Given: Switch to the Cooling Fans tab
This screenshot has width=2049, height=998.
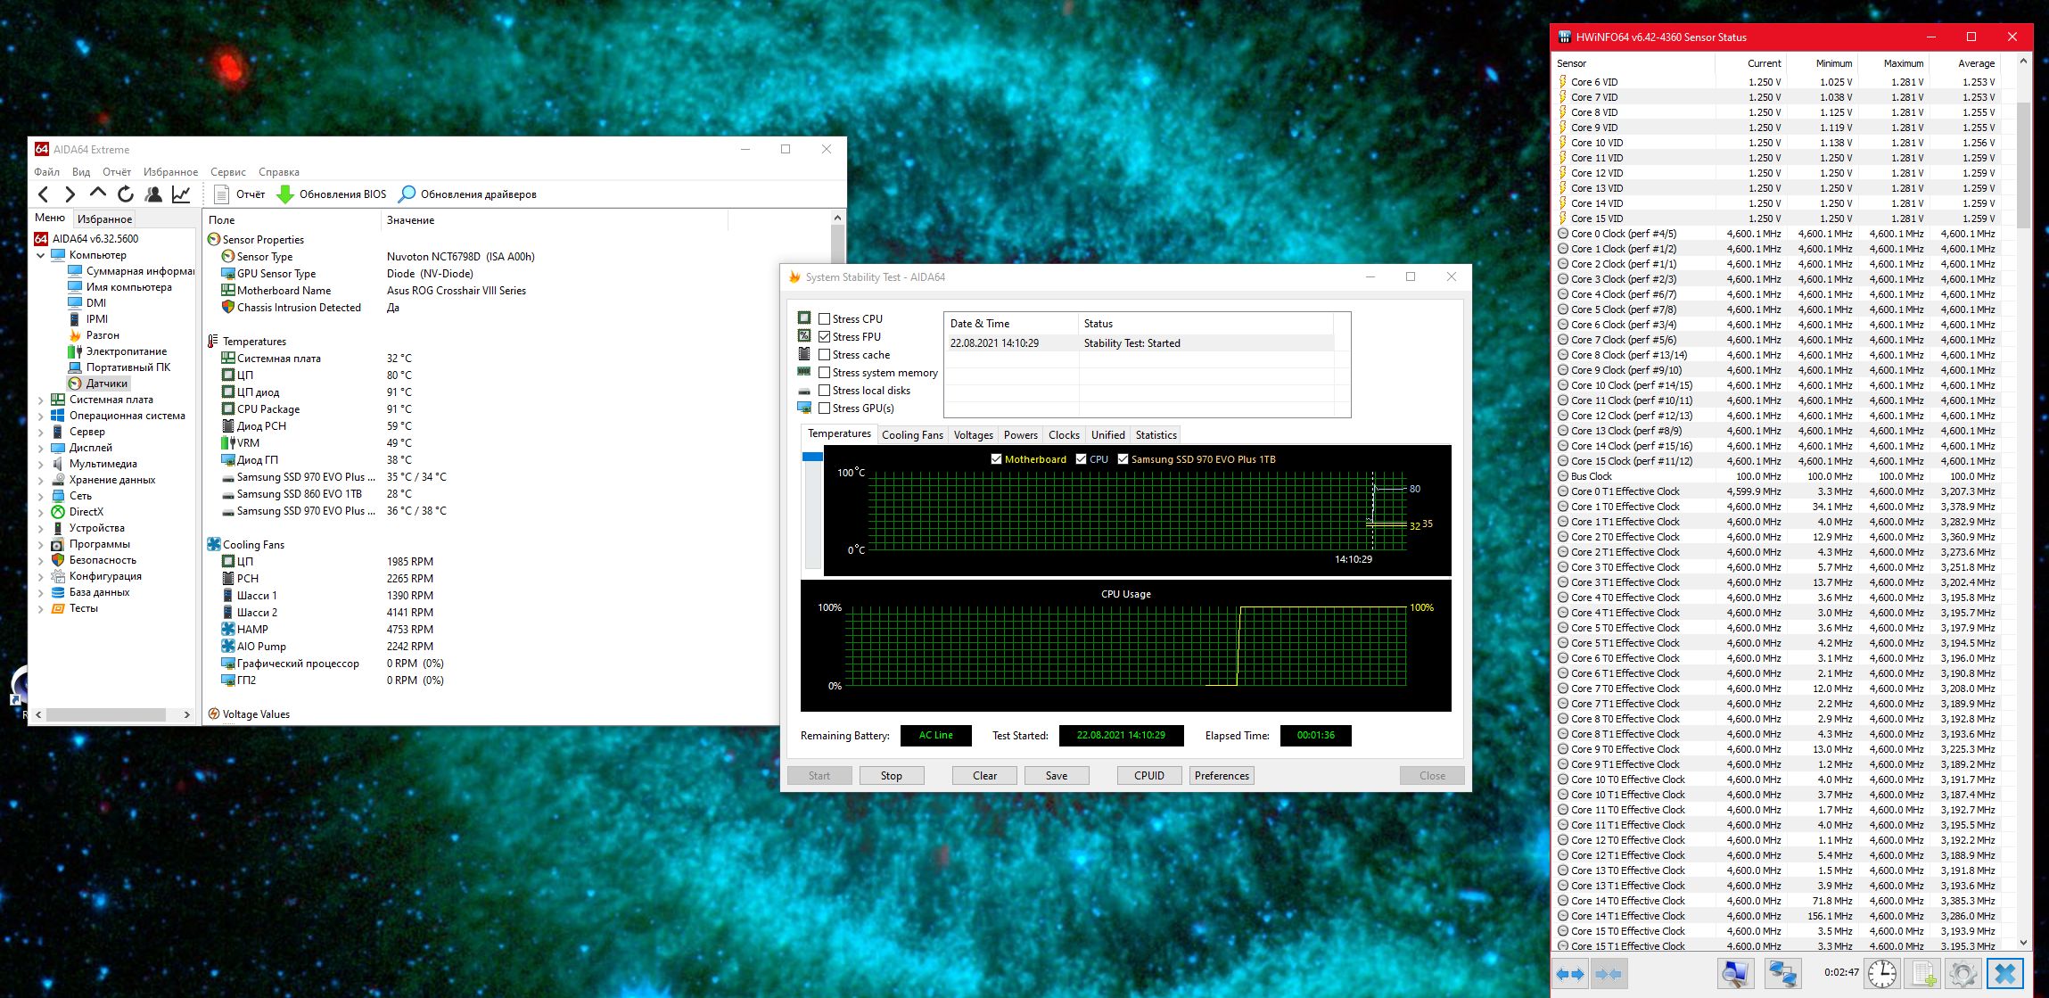Looking at the screenshot, I should [911, 435].
